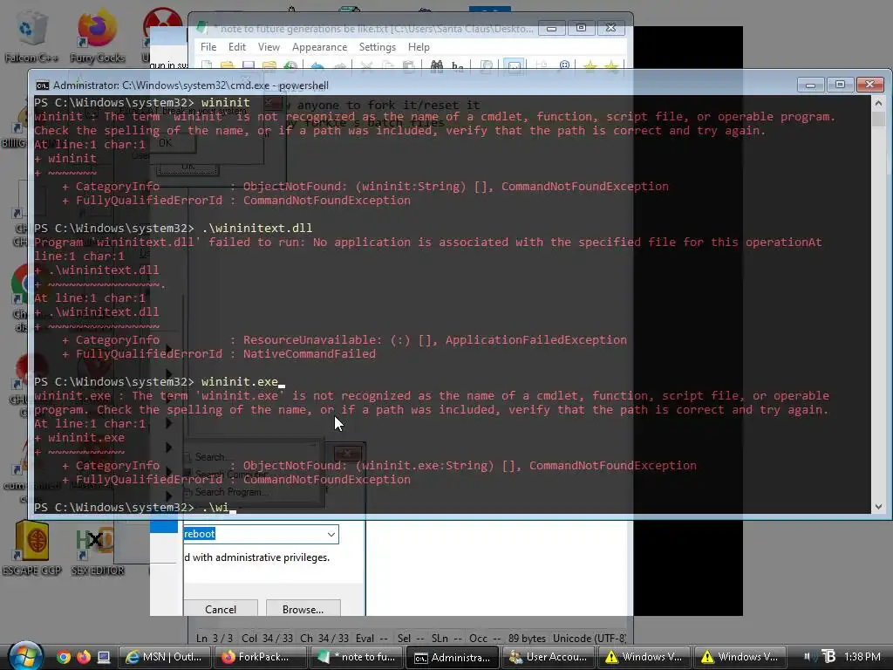
Task: Launch Chrome from the quick launch bar
Action: [63, 657]
